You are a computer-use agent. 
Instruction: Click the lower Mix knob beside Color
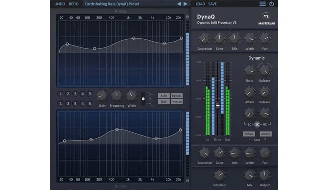pos(235,153)
